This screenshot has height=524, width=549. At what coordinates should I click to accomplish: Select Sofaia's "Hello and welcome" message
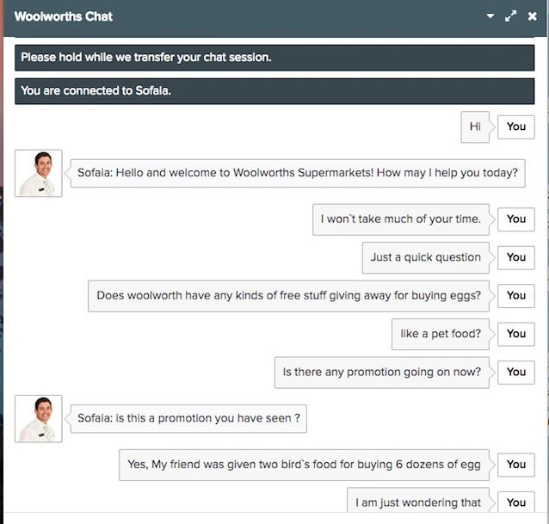[298, 173]
